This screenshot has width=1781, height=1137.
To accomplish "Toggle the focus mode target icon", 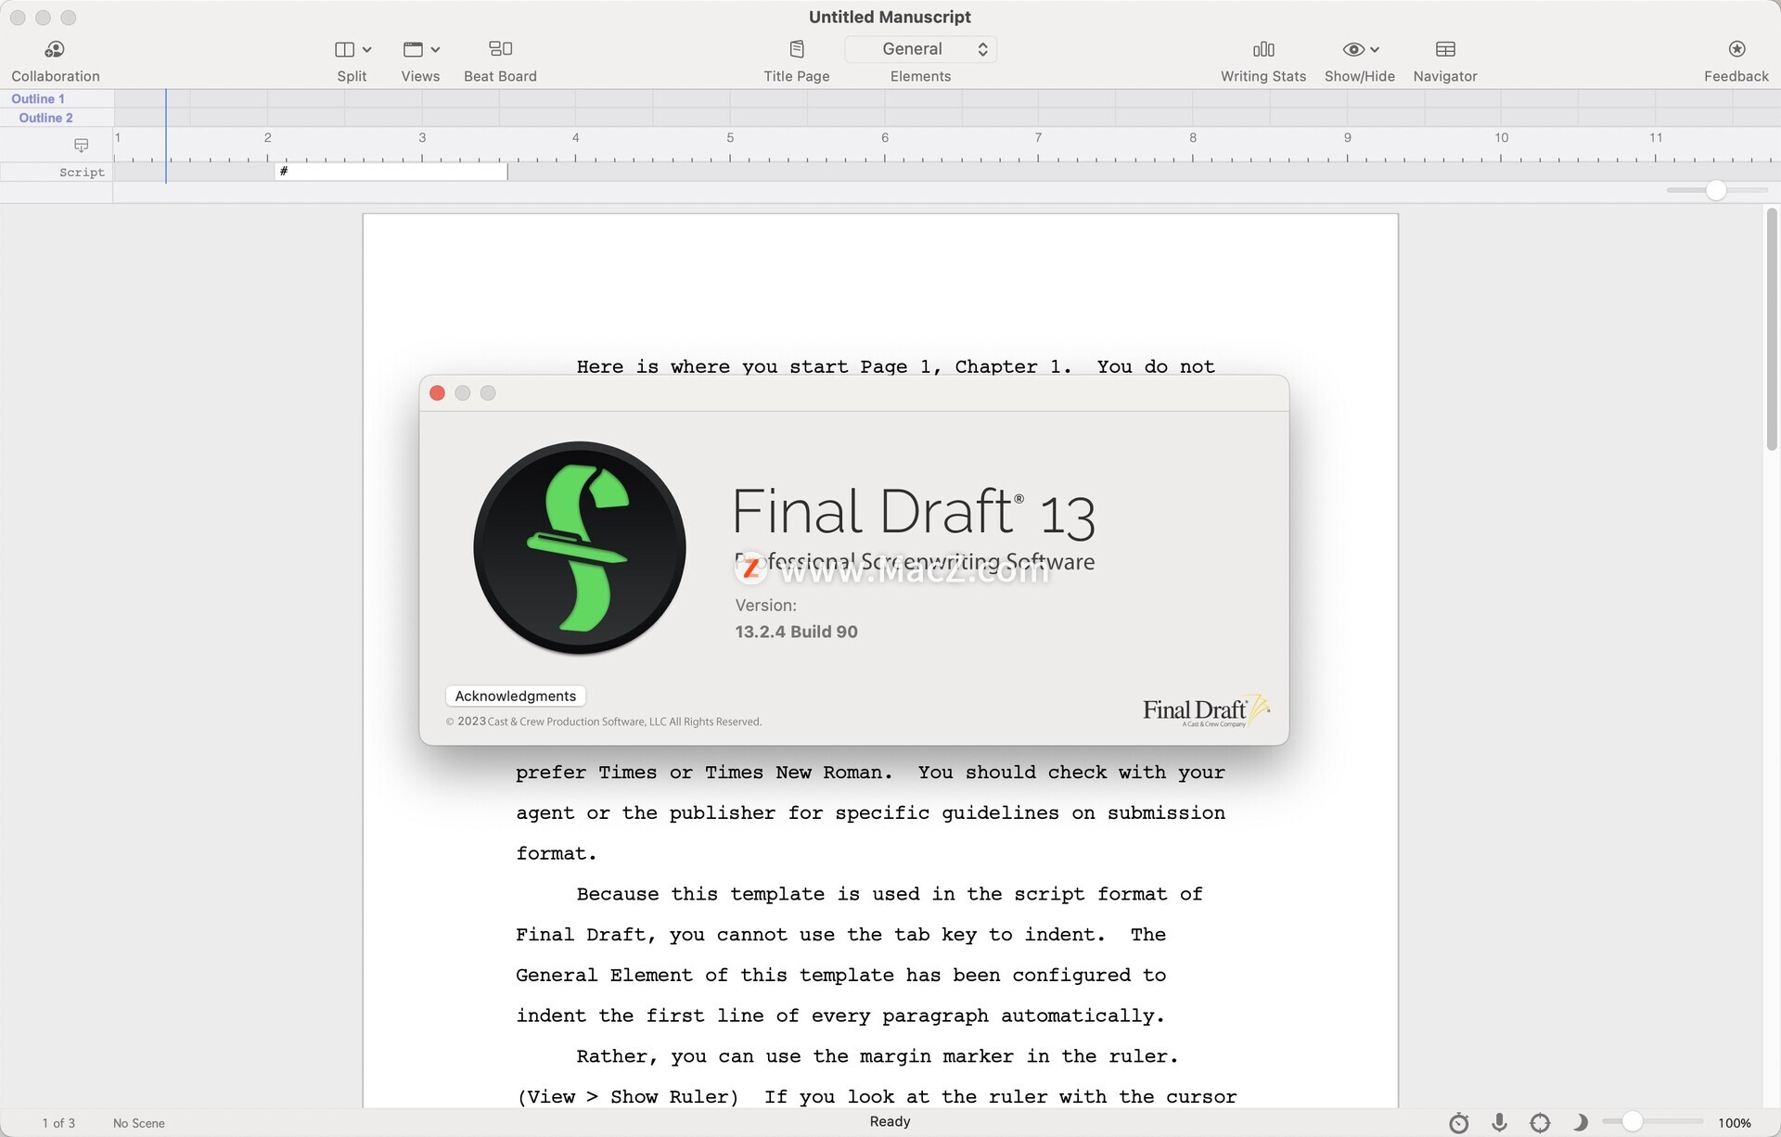I will (1540, 1123).
